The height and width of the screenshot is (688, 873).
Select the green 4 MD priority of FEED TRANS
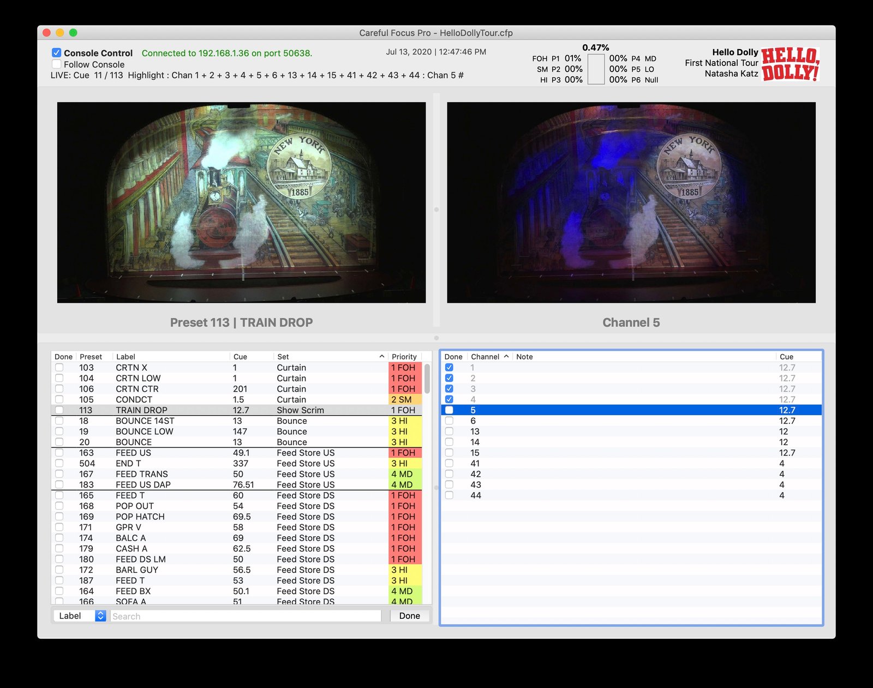point(405,474)
